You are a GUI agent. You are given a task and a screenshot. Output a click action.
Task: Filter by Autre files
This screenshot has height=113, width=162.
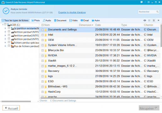click(x=96, y=20)
